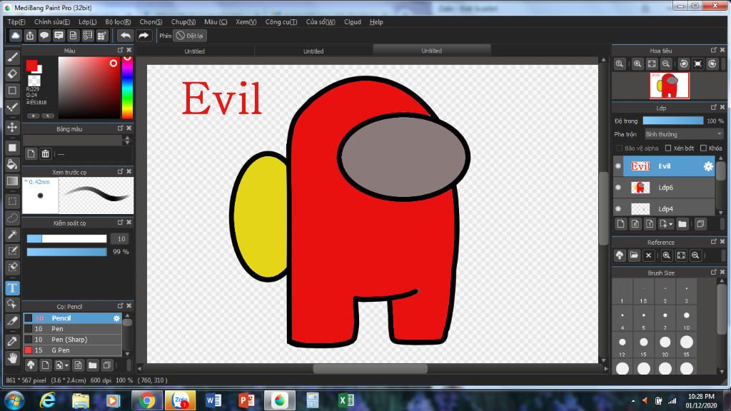Zoom out in the navigator panel
This screenshot has height=411, width=731.
666,64
